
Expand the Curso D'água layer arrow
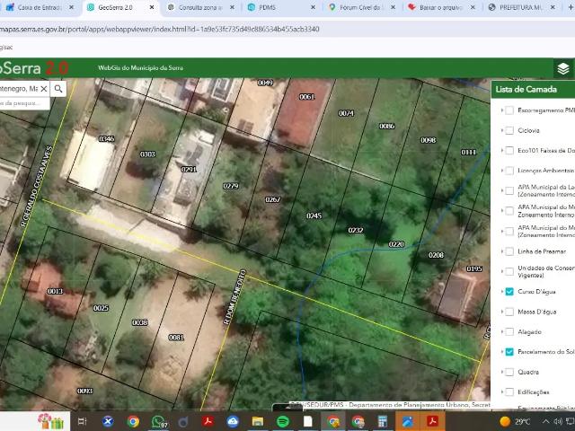click(501, 292)
